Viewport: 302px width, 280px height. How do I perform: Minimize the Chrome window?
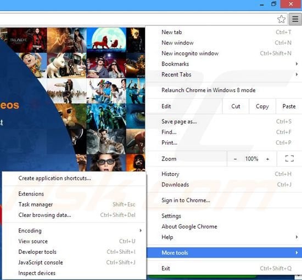[262, 4]
